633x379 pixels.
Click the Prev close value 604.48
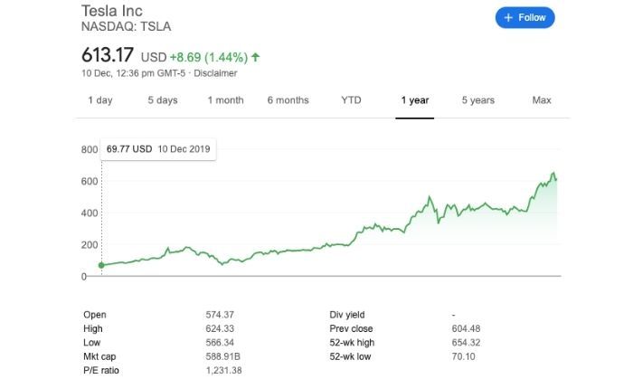pyautogui.click(x=467, y=328)
